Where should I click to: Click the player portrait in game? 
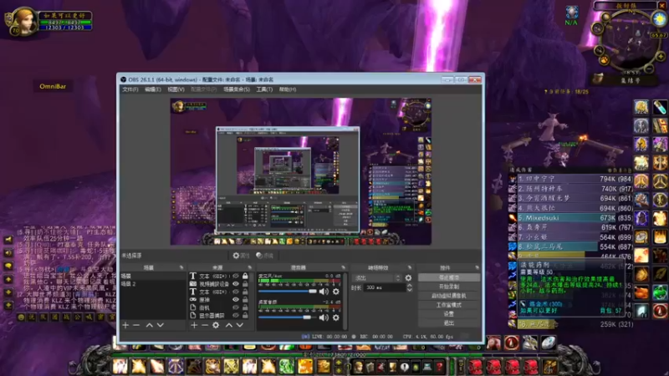click(x=24, y=20)
